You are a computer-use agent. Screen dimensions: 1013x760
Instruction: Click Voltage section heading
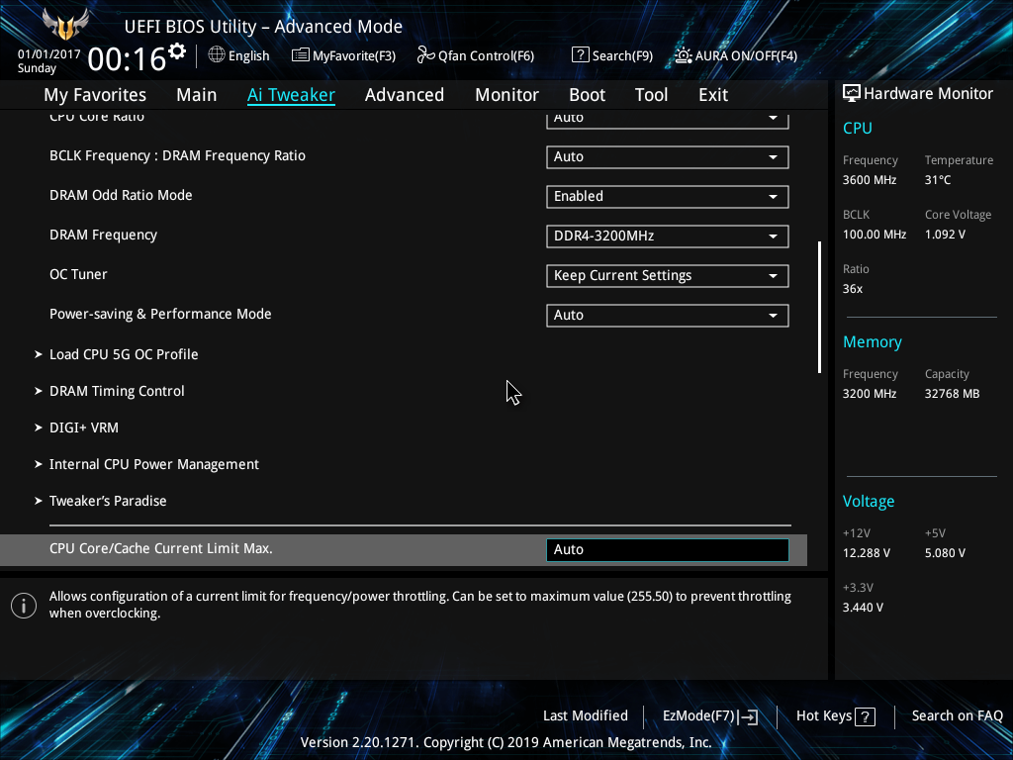pos(869,502)
